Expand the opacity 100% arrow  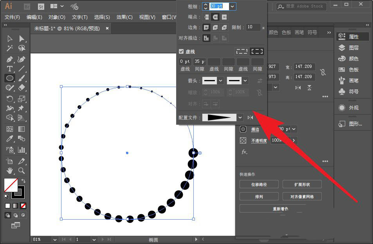294,140
